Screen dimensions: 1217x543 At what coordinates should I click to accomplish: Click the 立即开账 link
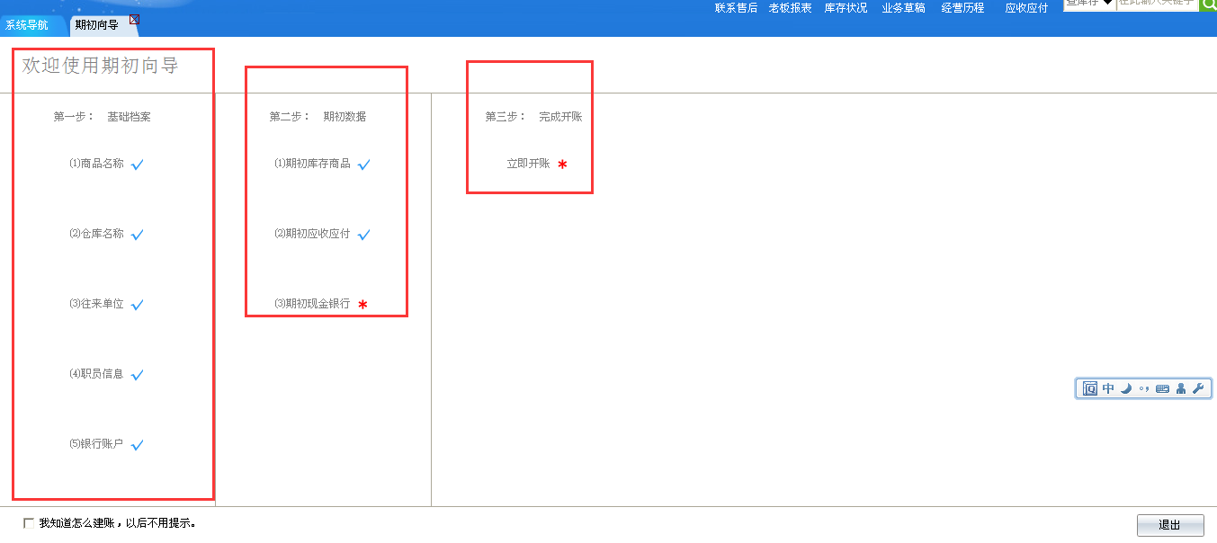click(x=528, y=164)
